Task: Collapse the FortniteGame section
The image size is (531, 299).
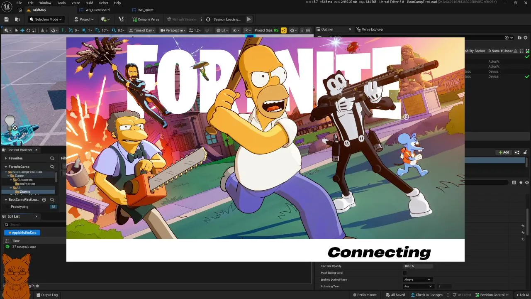Action: [6, 167]
